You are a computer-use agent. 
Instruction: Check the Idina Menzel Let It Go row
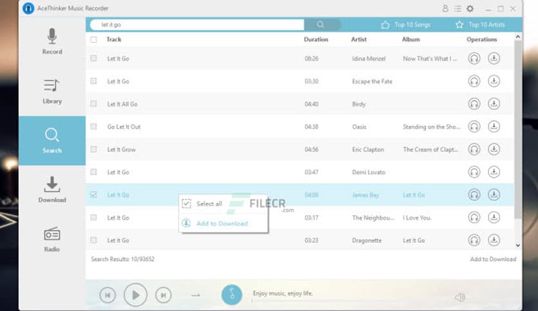coord(93,58)
